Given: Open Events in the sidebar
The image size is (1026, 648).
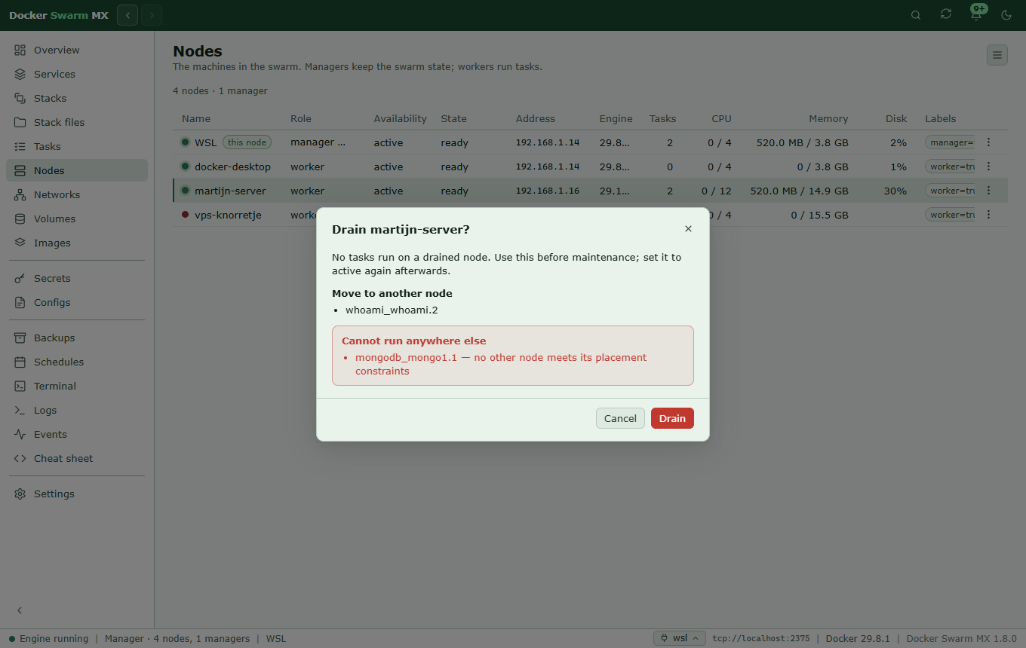Looking at the screenshot, I should (77, 434).
